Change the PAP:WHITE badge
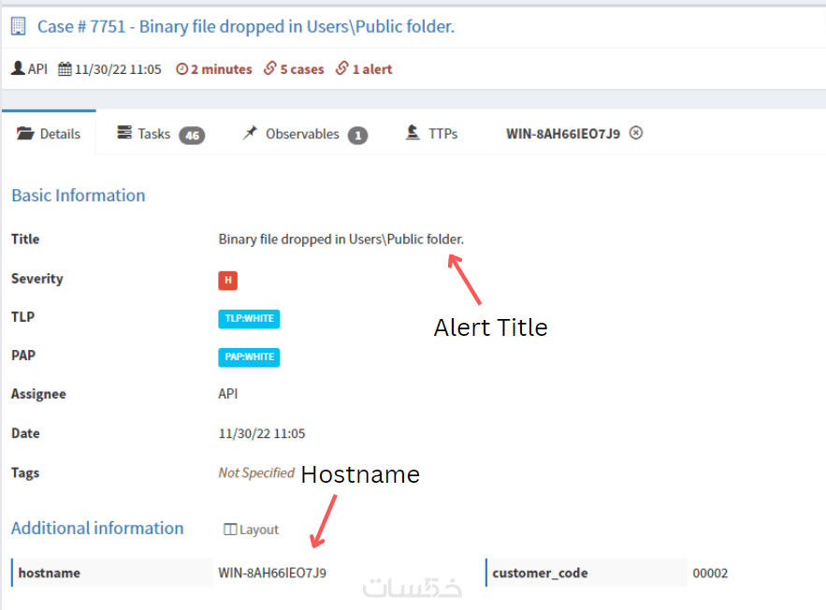 [x=249, y=357]
